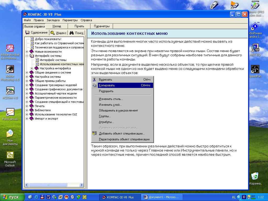The width and height of the screenshot is (268, 201).
Task: Launch Internet Explorer from quick launch
Action: coord(36,197)
